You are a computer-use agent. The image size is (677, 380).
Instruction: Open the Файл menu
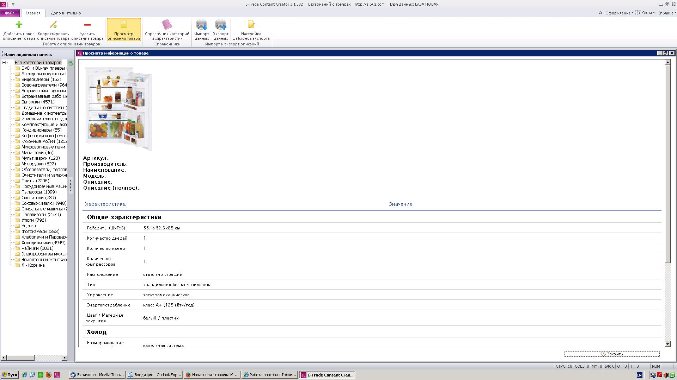(x=10, y=13)
